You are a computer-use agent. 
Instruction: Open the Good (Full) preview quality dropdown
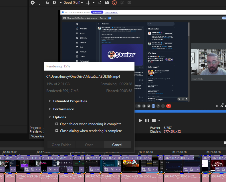pos(73,3)
